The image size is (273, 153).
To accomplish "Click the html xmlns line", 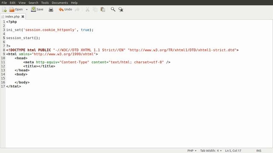I will coord(52,54).
